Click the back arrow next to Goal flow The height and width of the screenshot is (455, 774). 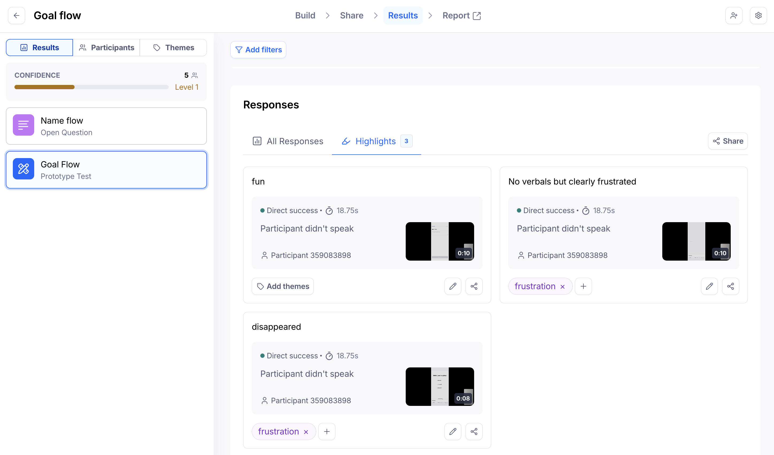(x=17, y=15)
